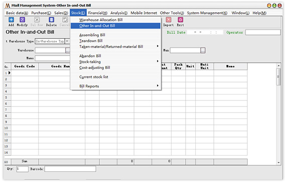Select Other In-and-Out Bill menu entry
285x182 pixels.
[x=115, y=25]
